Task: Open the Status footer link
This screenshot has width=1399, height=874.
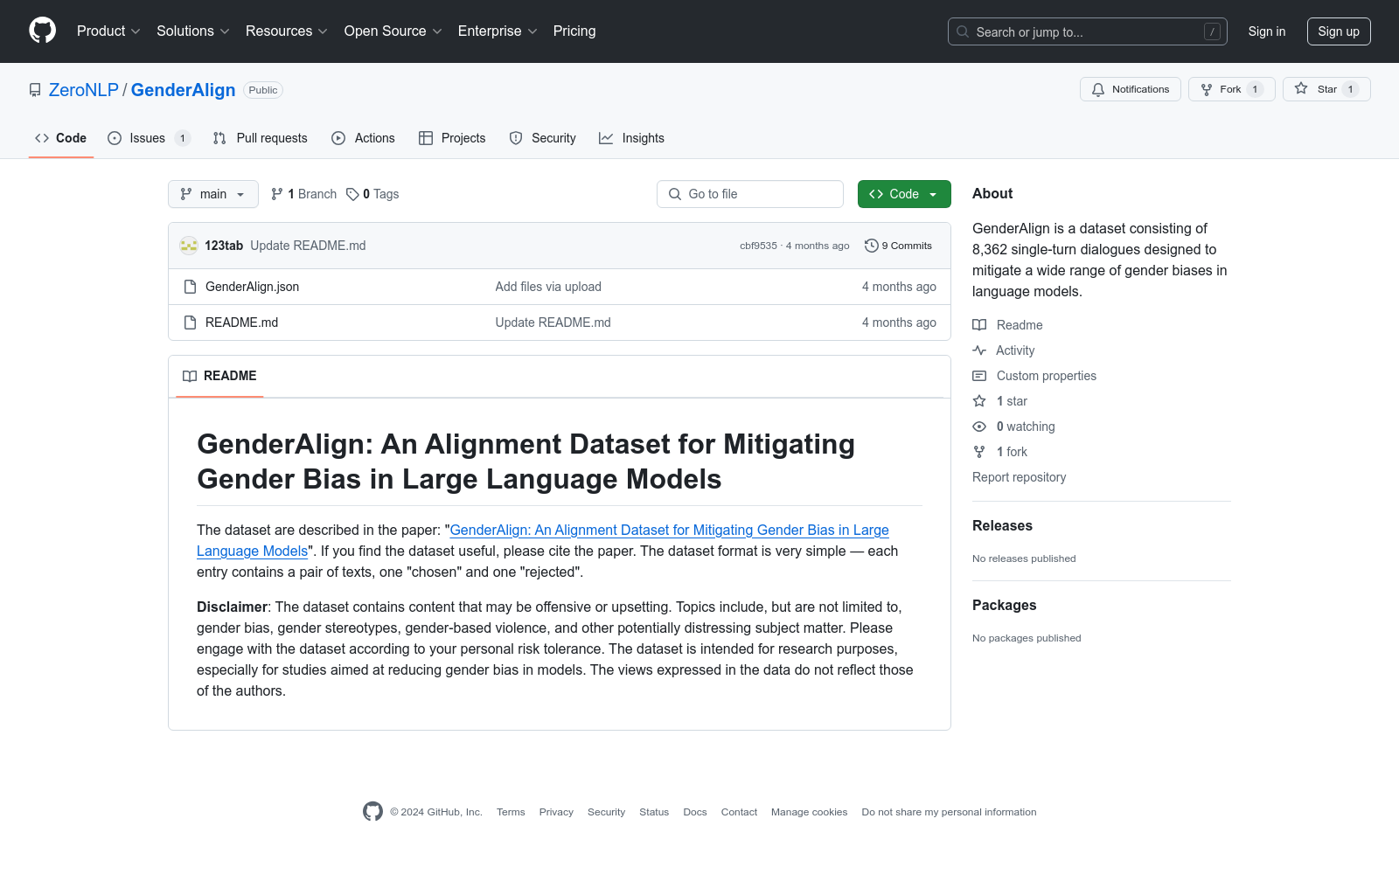Action: click(654, 812)
